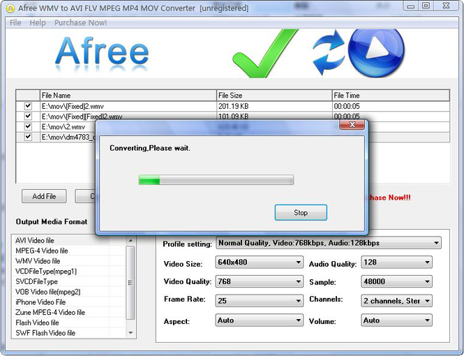
Task: Uncheck the [Fixed][Fixed]2.wmv file checkbox
Action: [28, 117]
